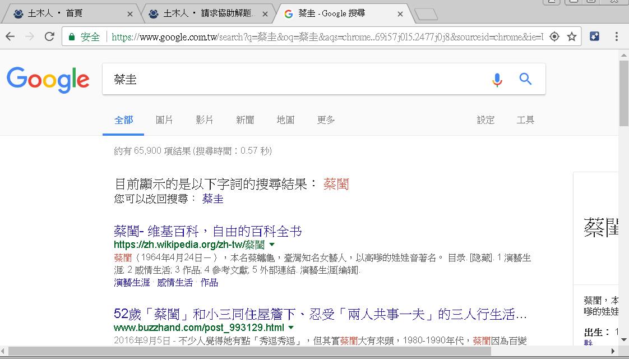Switch to 影片 results
629x359 pixels.
click(204, 120)
